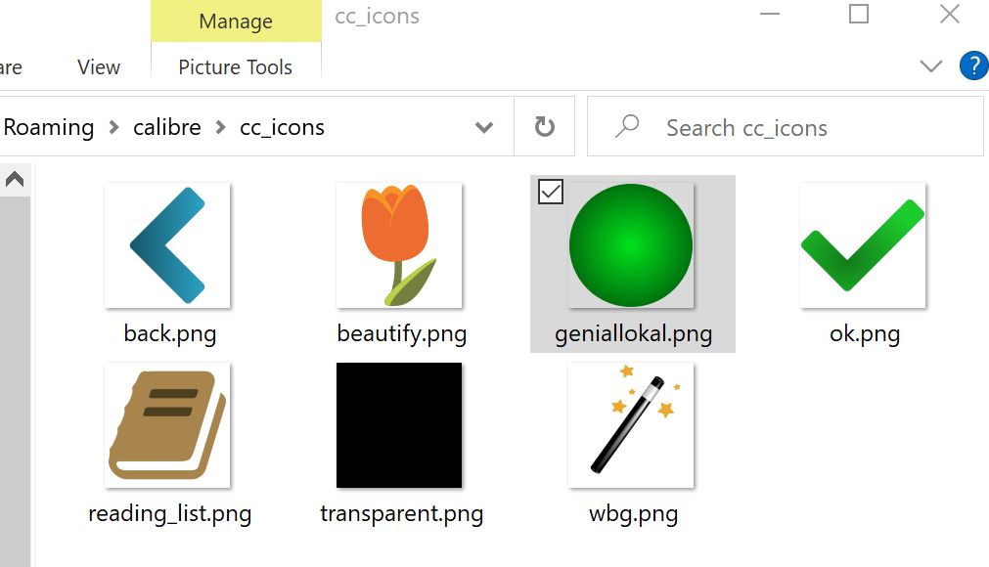
Task: Go to the Roaming breadcrumb folder
Action: pos(49,127)
